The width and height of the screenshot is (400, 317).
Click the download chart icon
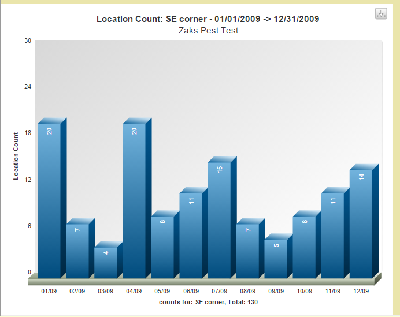381,14
